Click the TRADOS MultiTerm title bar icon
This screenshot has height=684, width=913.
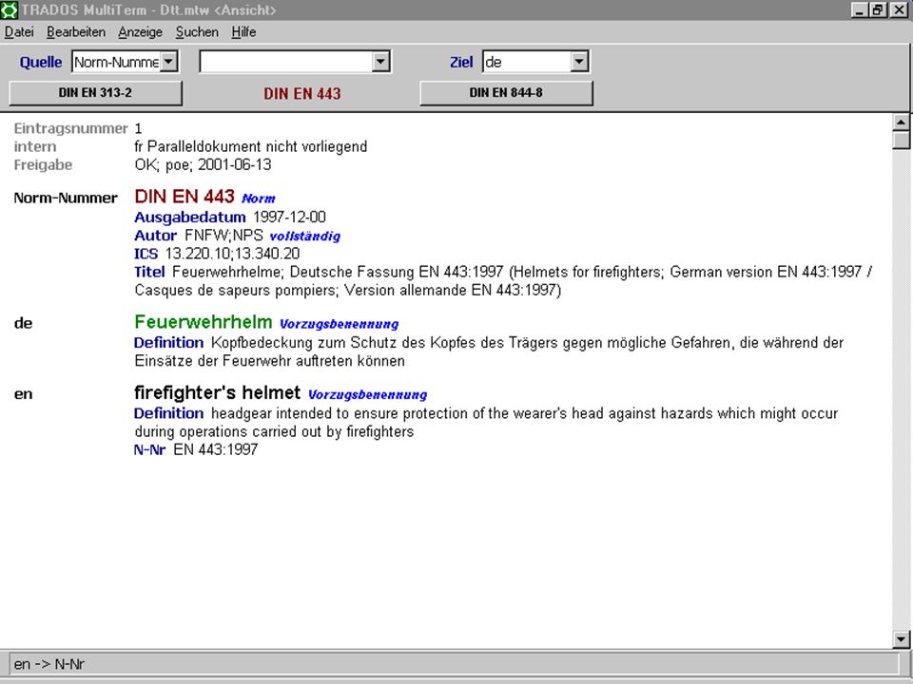pyautogui.click(x=10, y=9)
